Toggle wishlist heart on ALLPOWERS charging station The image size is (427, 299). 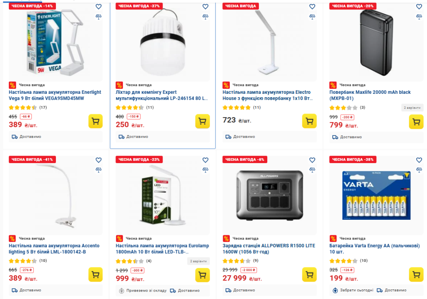pyautogui.click(x=312, y=160)
